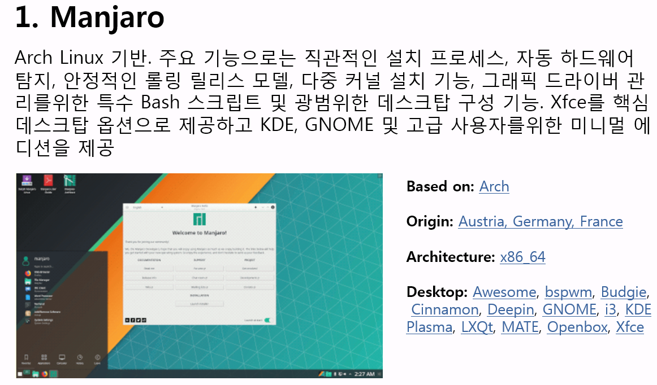Select the History tab in screenshot's launcher menu

coord(80,359)
